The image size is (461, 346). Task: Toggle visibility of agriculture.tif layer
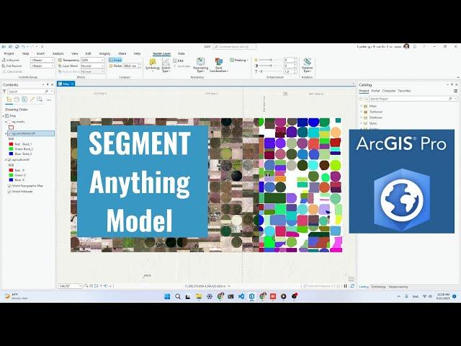tap(9, 160)
